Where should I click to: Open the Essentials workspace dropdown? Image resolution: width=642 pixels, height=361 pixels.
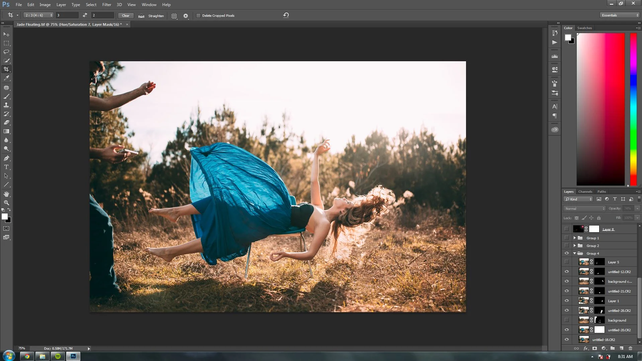tap(619, 15)
